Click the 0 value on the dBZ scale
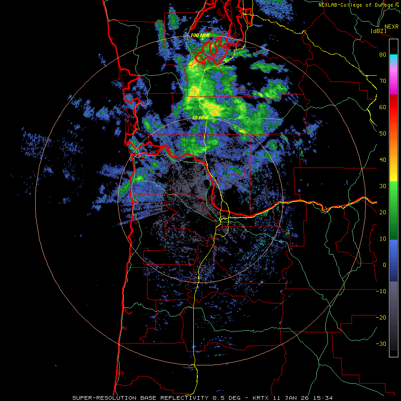This screenshot has width=401, height=401. point(385,265)
